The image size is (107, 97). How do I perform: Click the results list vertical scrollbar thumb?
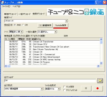pyautogui.click(x=101, y=42)
